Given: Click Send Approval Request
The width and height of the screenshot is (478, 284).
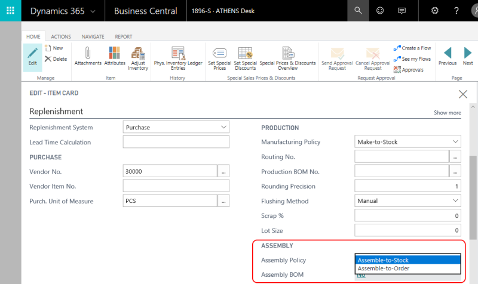Looking at the screenshot, I should coord(337,58).
